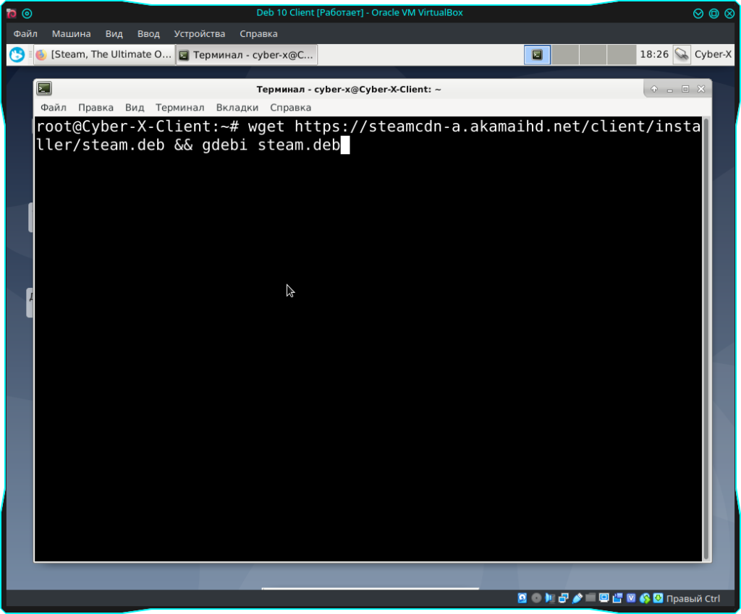Viewport: 741px width, 614px height.
Task: Close the terminal window
Action: [701, 89]
